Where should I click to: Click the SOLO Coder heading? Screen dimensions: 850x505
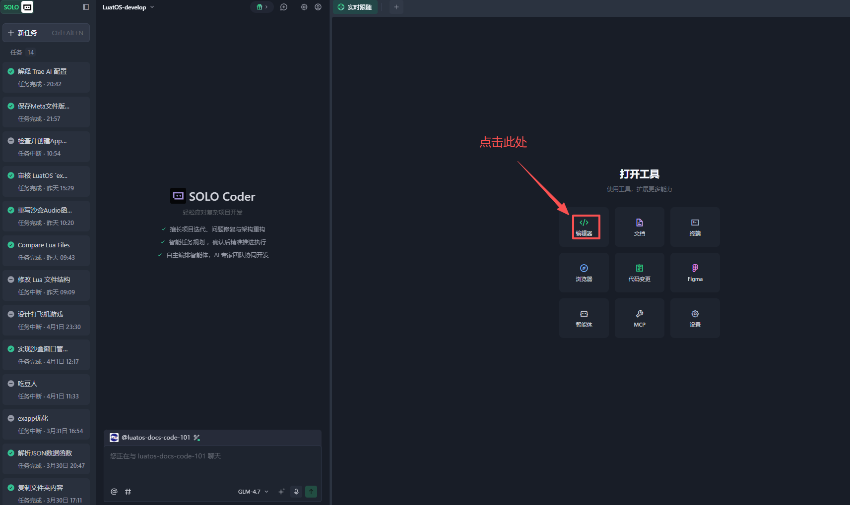click(222, 197)
